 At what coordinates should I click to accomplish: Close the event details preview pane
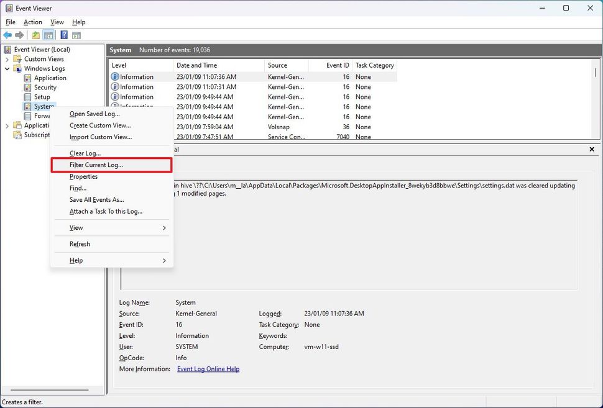(x=591, y=149)
